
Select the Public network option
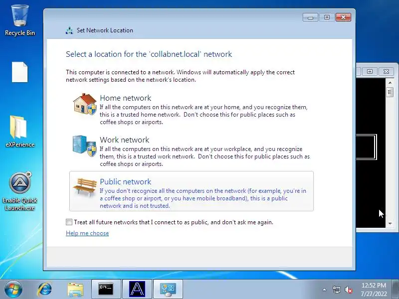coord(192,191)
